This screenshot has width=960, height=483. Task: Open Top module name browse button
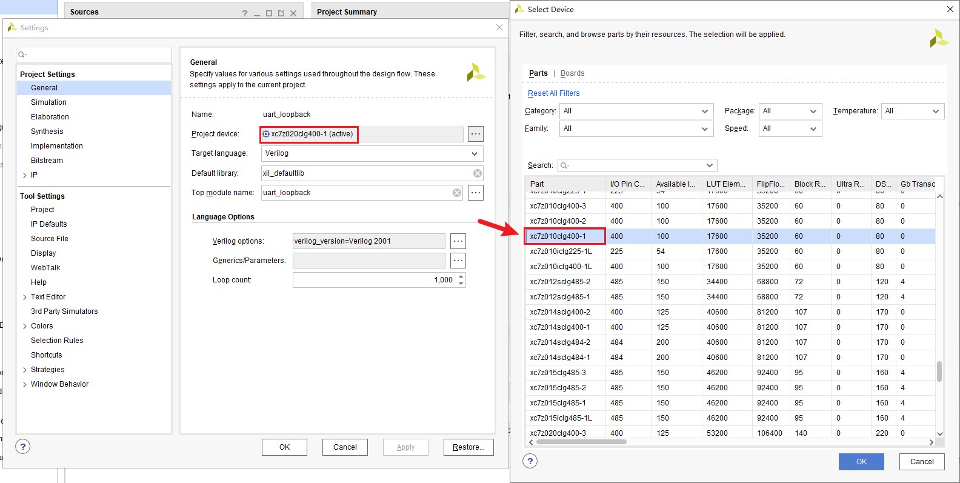pos(476,193)
